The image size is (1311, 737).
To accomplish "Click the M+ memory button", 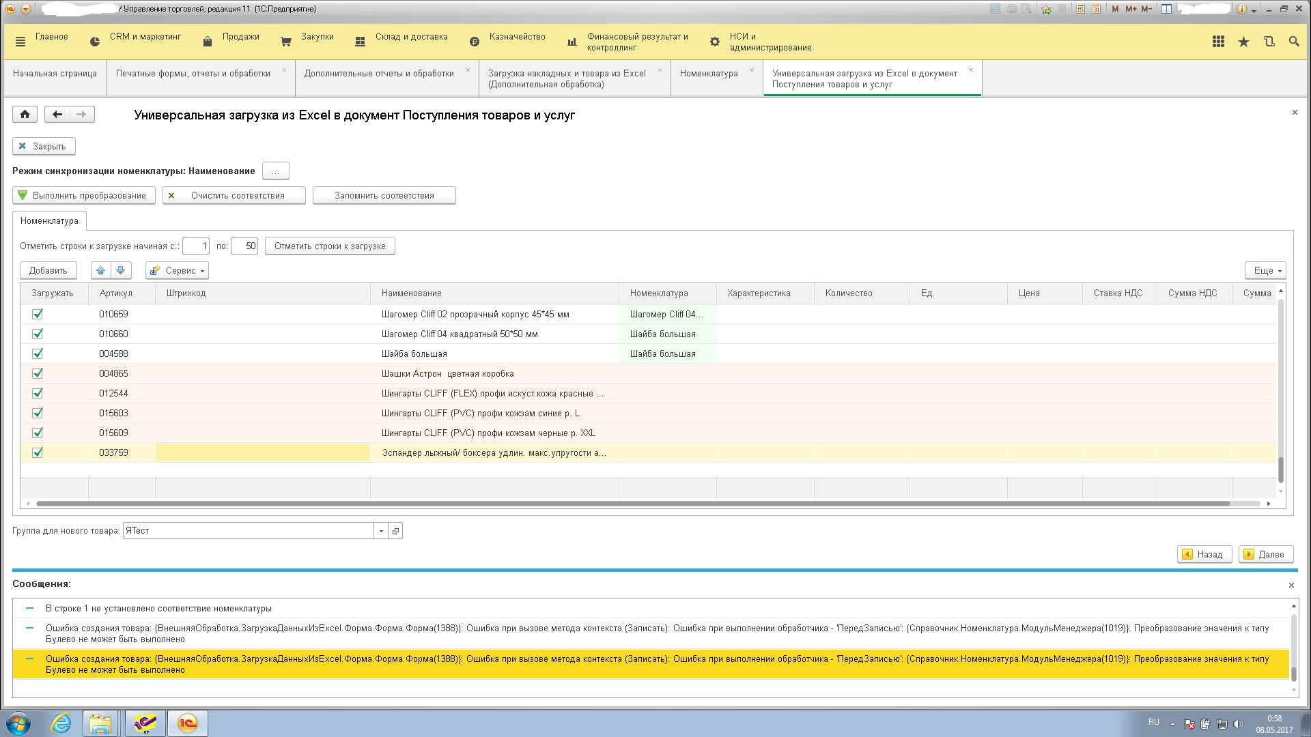I will [x=1131, y=9].
